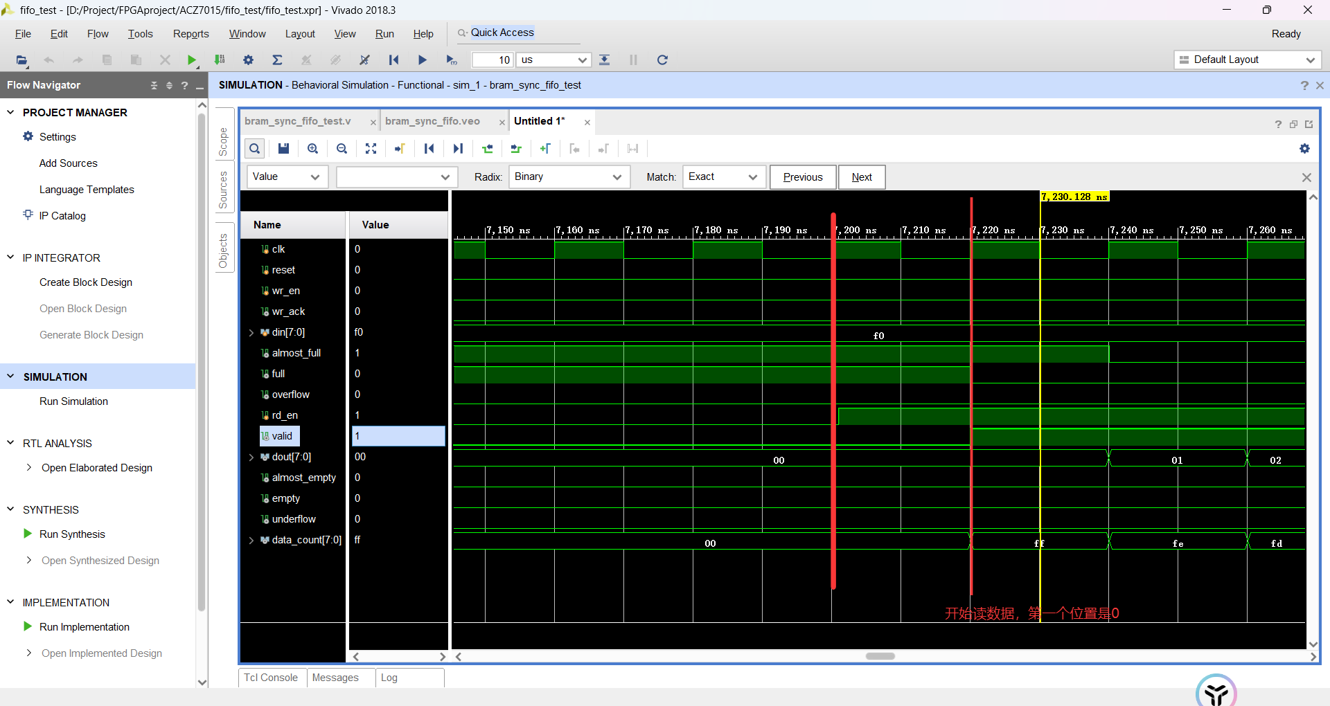Viewport: 1330px width, 706px height.
Task: Open the Default Layout dropdown
Action: pos(1248,60)
